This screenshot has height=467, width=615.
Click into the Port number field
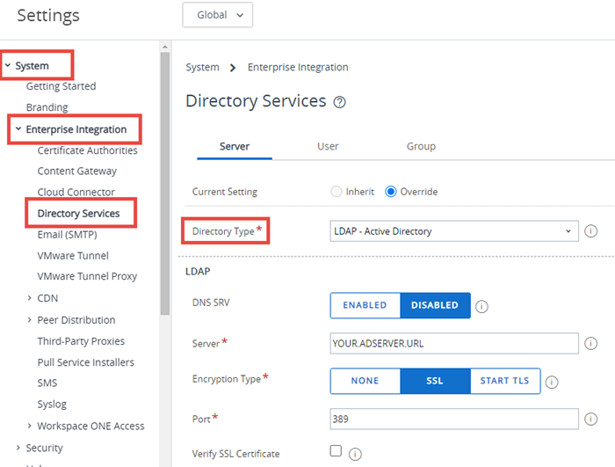[x=454, y=419]
